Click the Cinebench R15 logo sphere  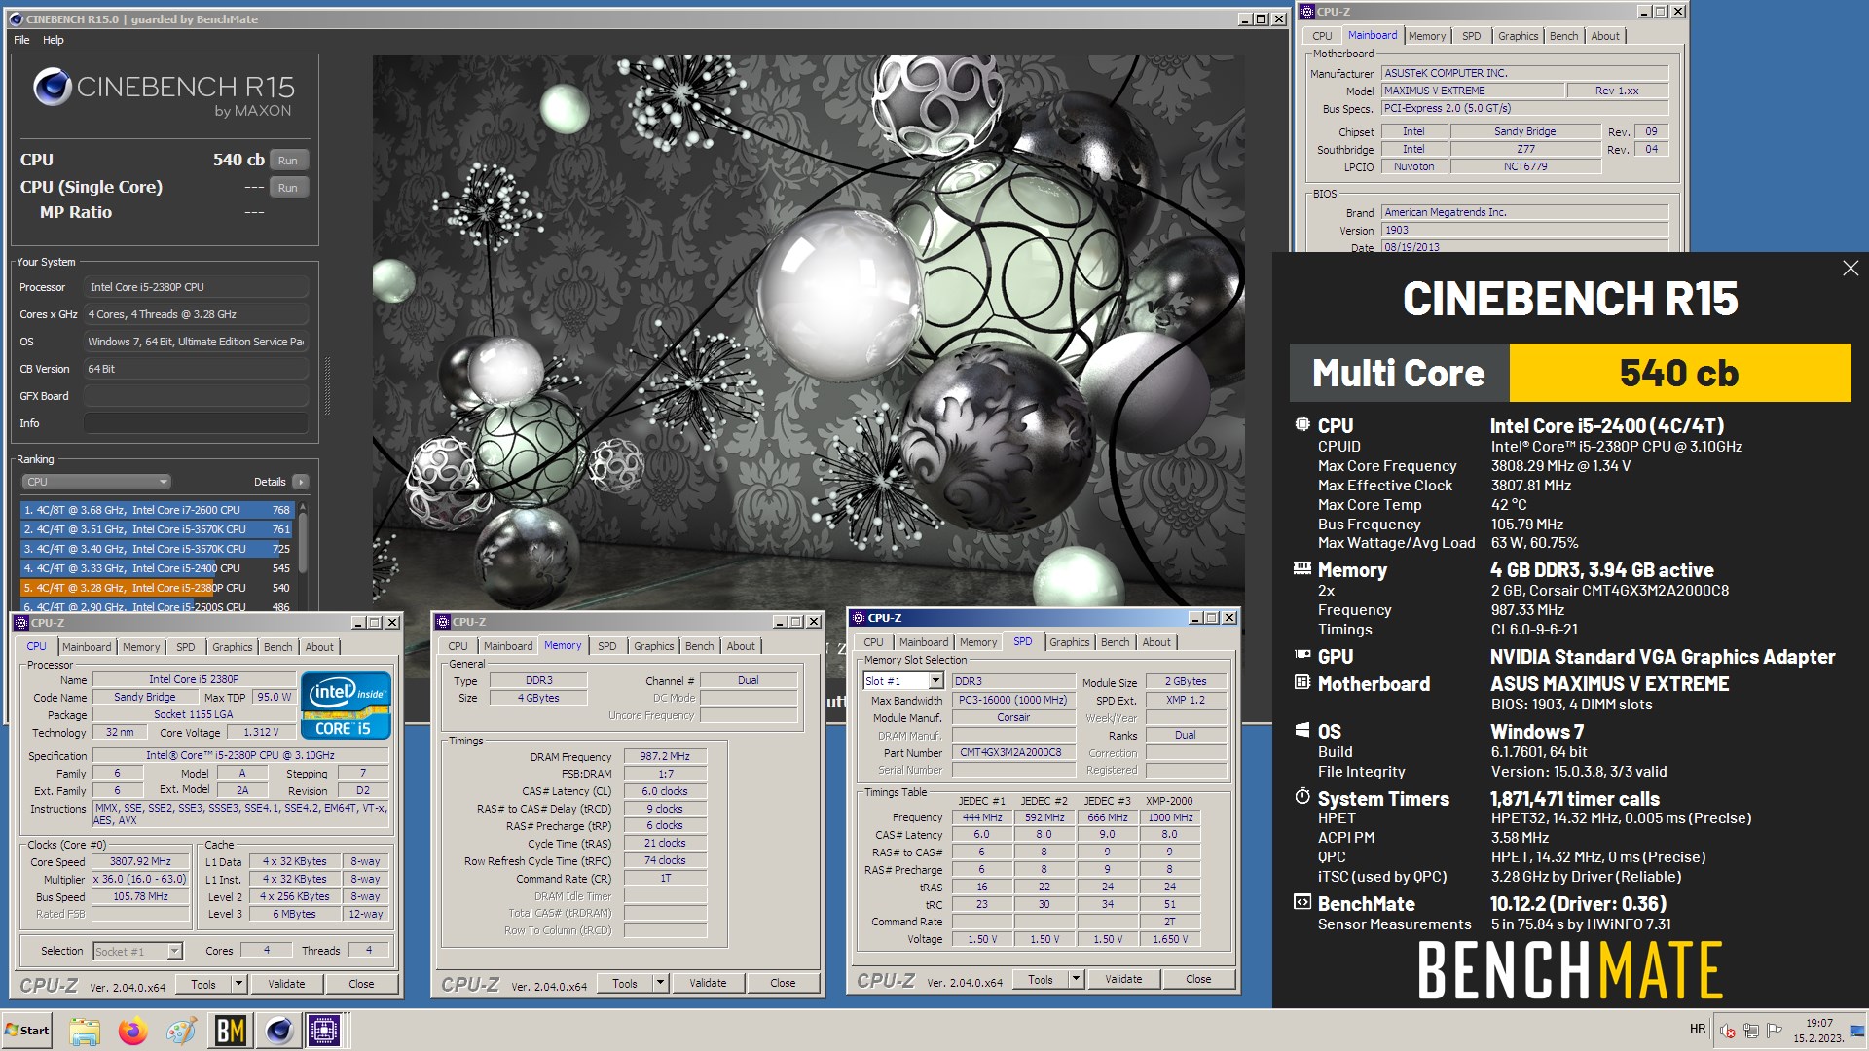pyautogui.click(x=53, y=87)
